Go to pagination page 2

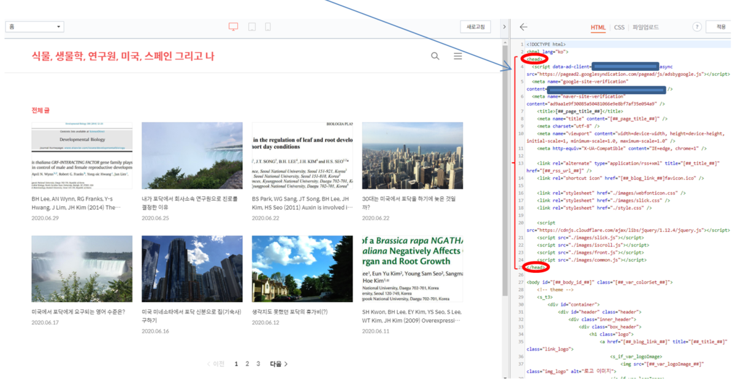coord(247,364)
